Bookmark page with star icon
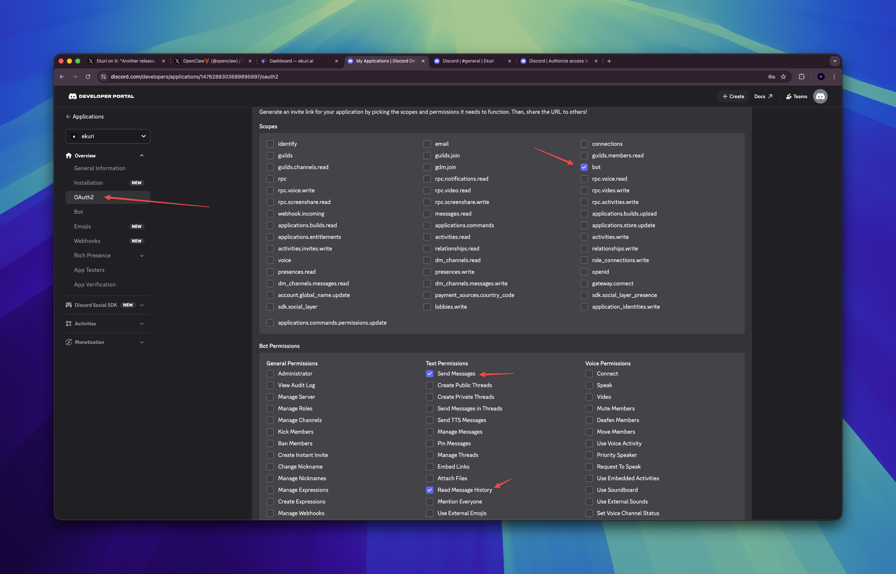The image size is (896, 574). (783, 77)
